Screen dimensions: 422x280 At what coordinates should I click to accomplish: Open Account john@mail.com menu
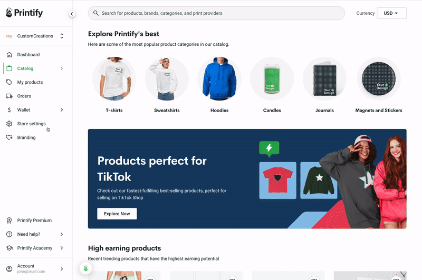coord(36,269)
